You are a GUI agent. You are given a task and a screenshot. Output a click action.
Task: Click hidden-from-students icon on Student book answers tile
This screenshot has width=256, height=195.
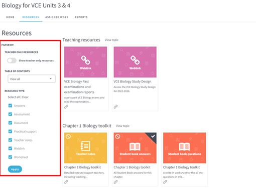pos(117,136)
